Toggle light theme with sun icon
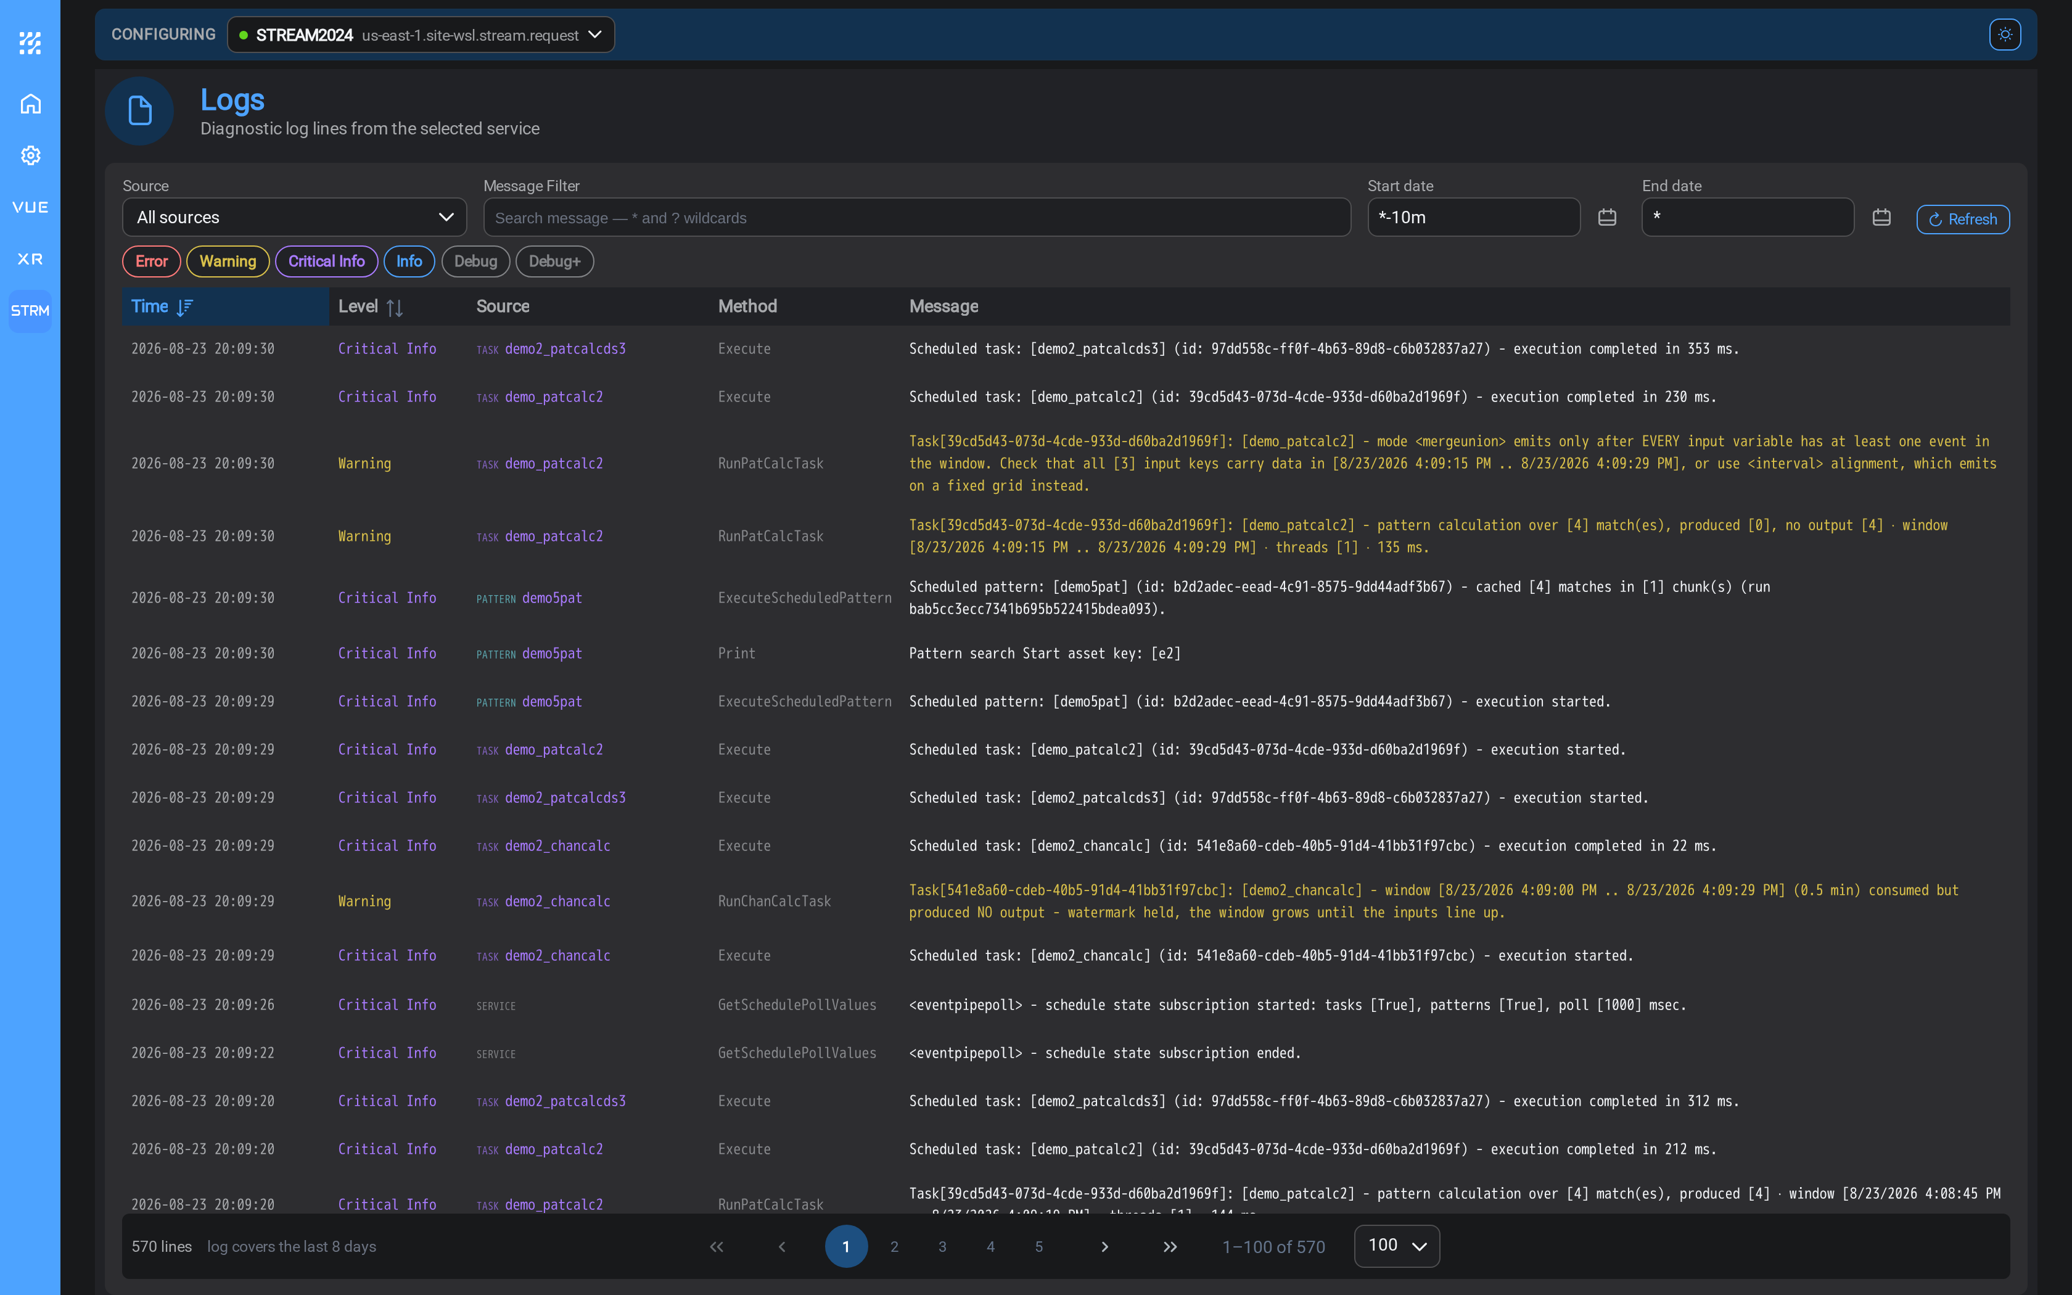 (2004, 35)
